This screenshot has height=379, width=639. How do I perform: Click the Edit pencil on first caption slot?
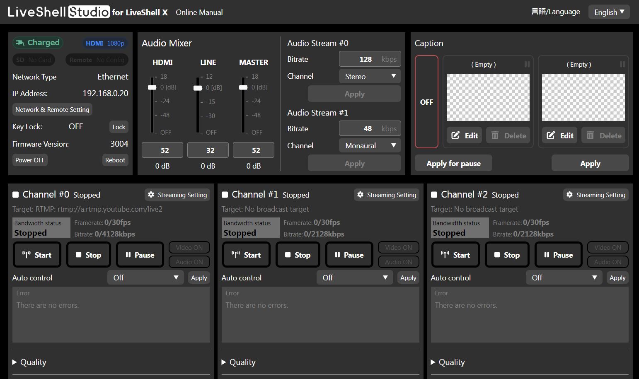click(455, 135)
